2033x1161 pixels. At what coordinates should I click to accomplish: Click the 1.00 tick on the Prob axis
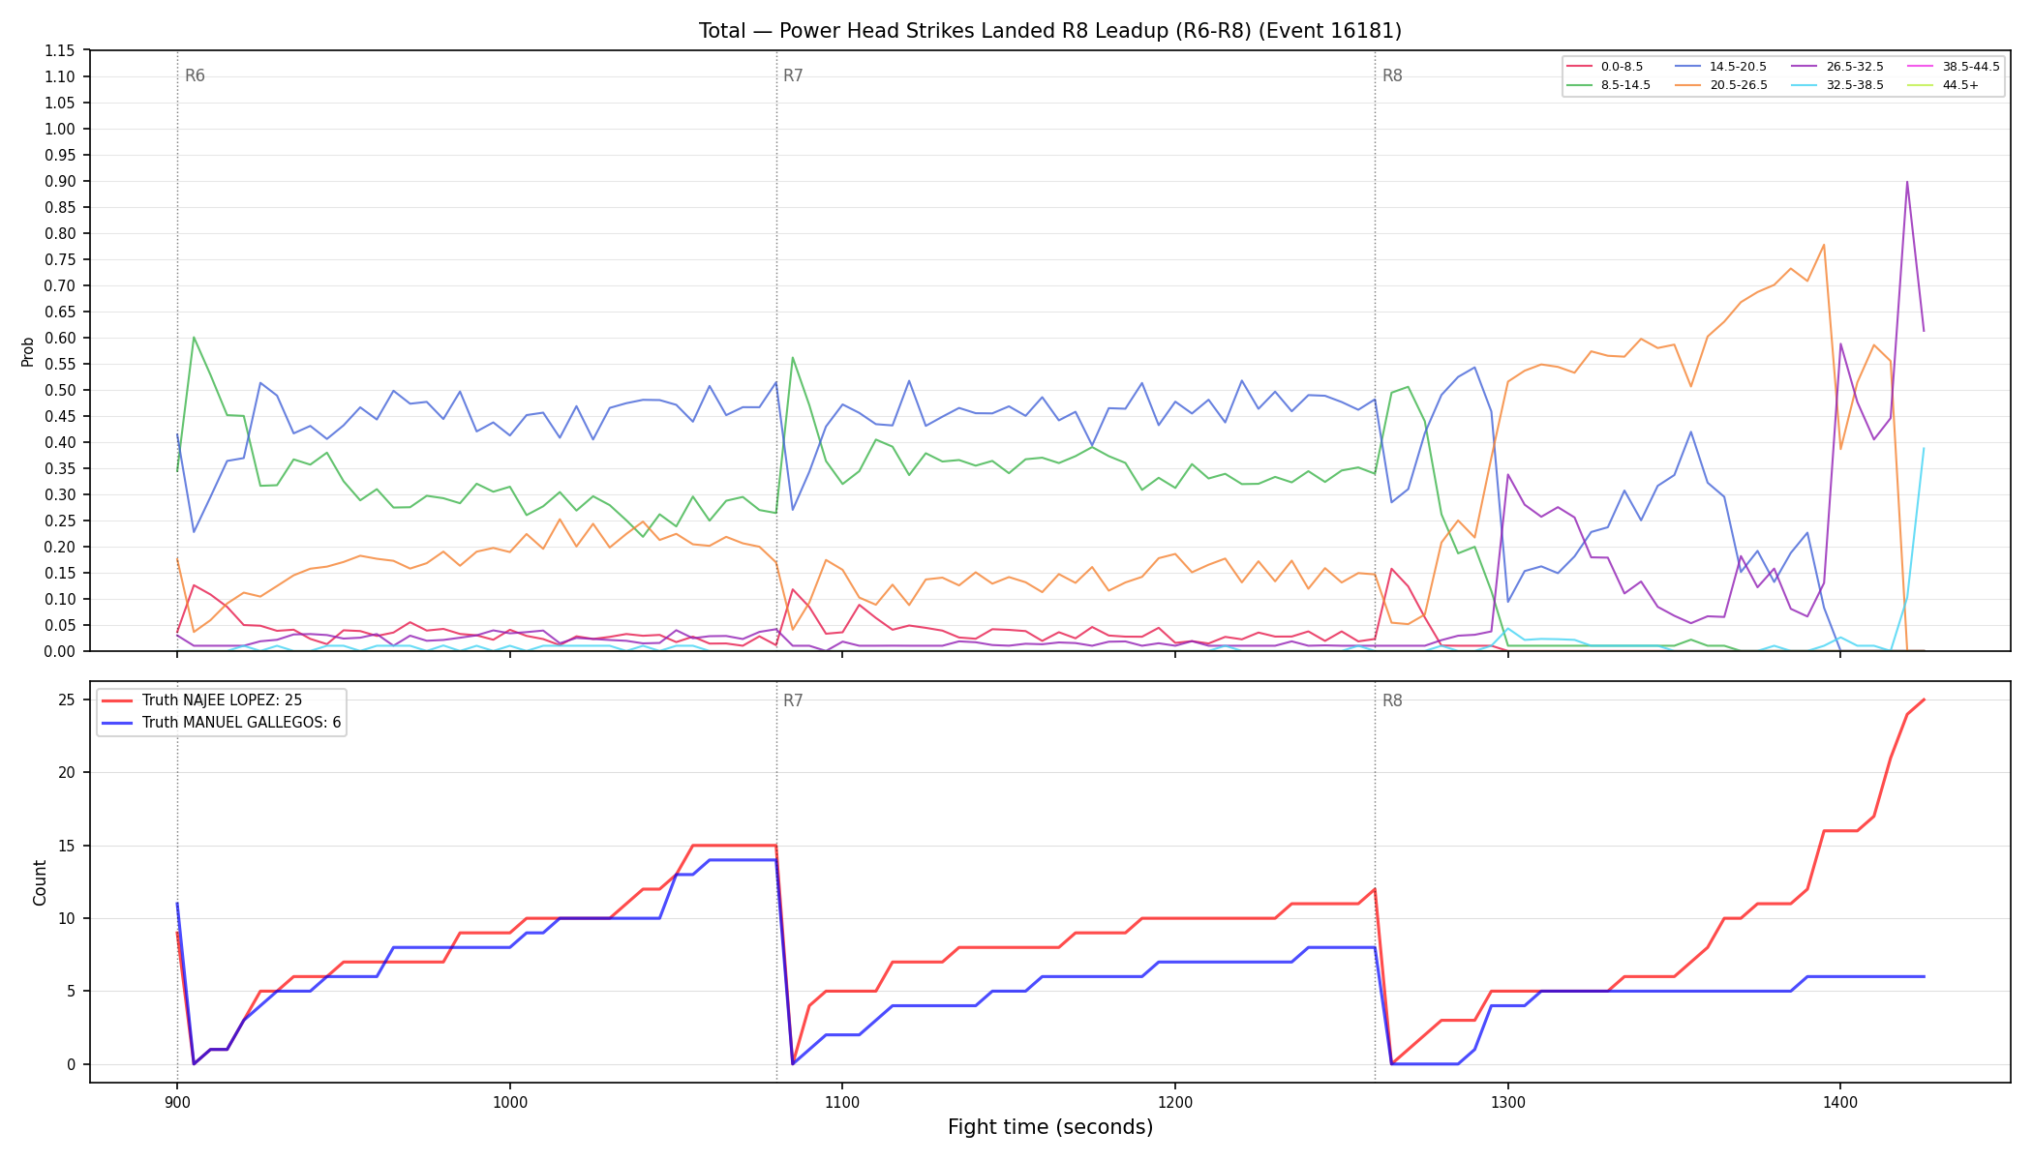pyautogui.click(x=60, y=129)
